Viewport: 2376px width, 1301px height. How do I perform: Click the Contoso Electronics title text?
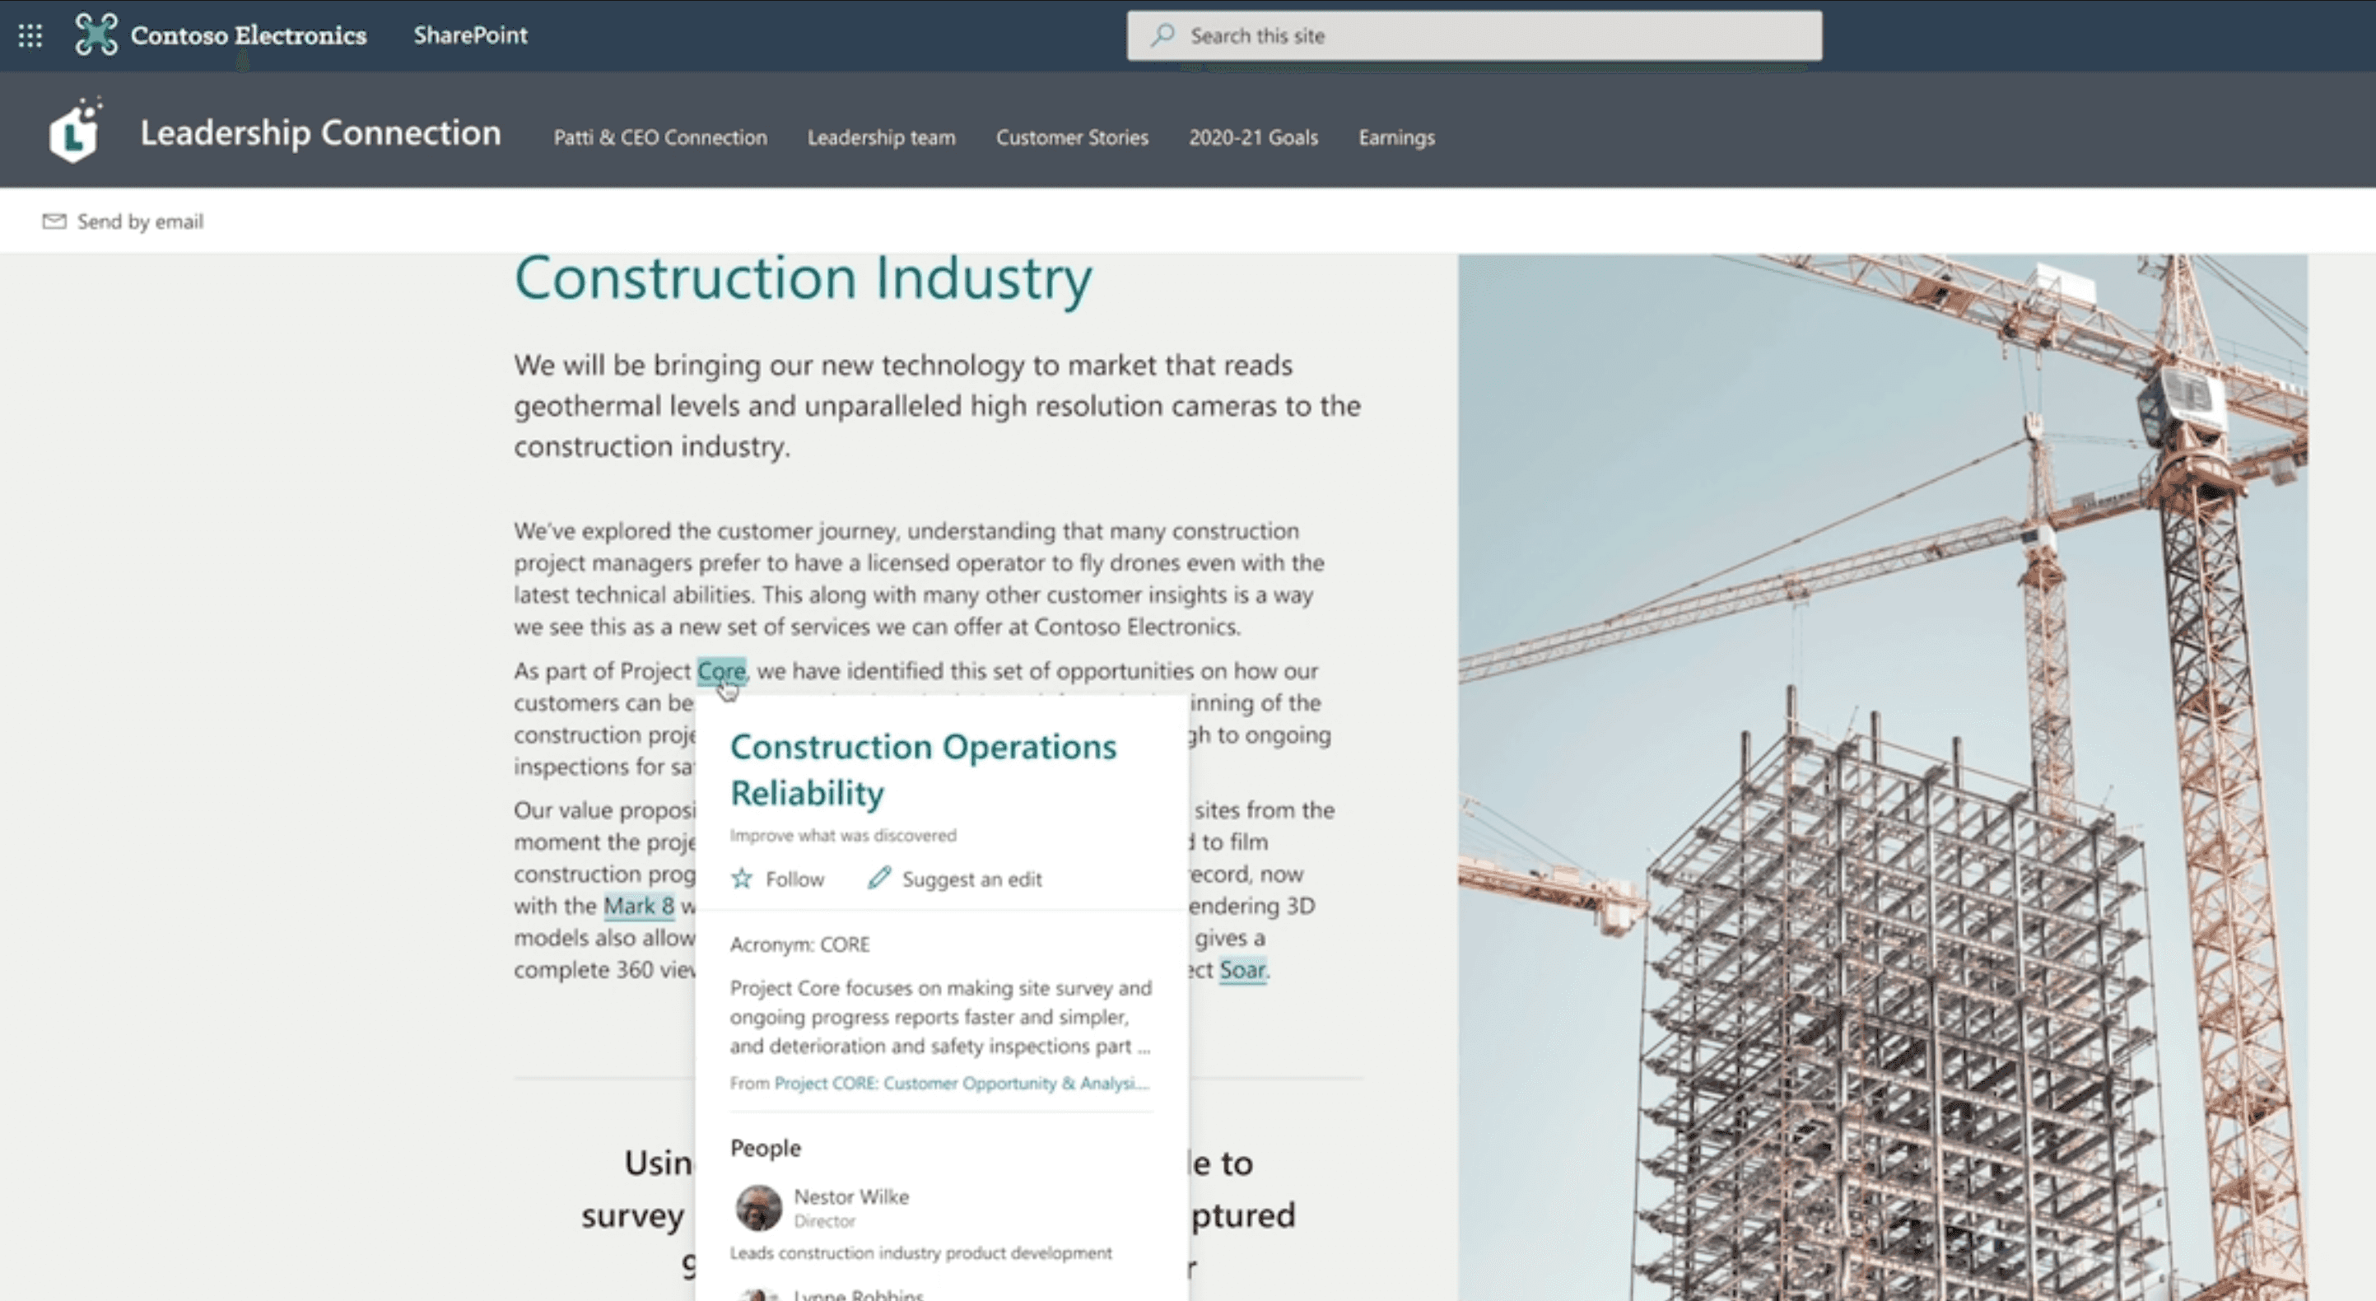click(x=249, y=35)
